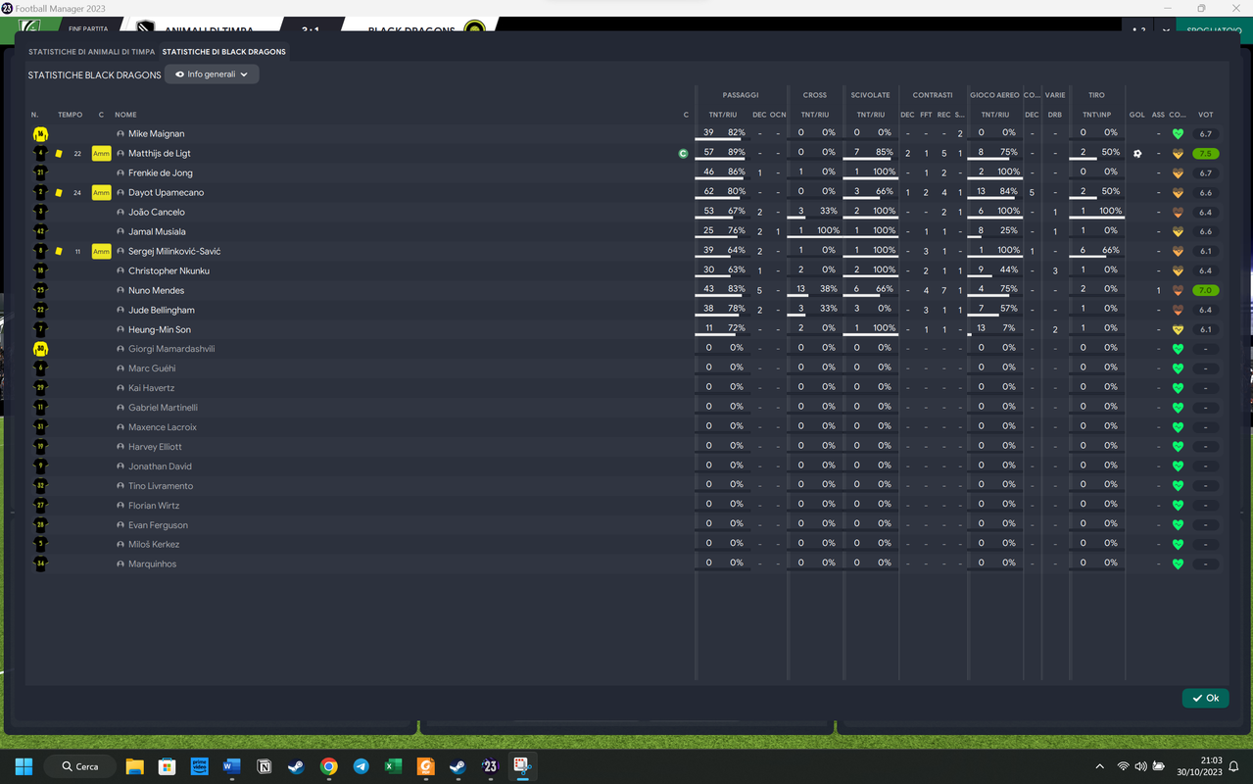Image resolution: width=1253 pixels, height=784 pixels.
Task: Open Jamal Musiala's player profile
Action: [x=157, y=231]
